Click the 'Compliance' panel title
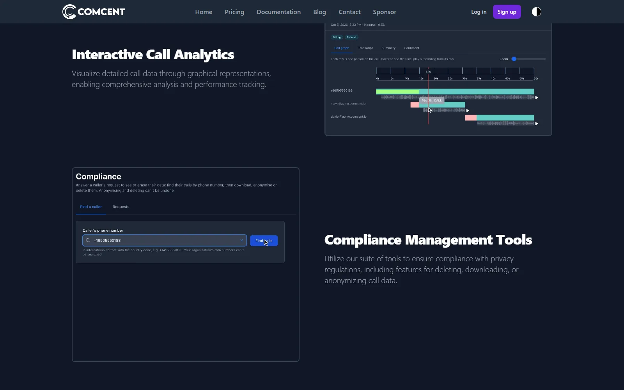This screenshot has width=624, height=390. (x=98, y=177)
